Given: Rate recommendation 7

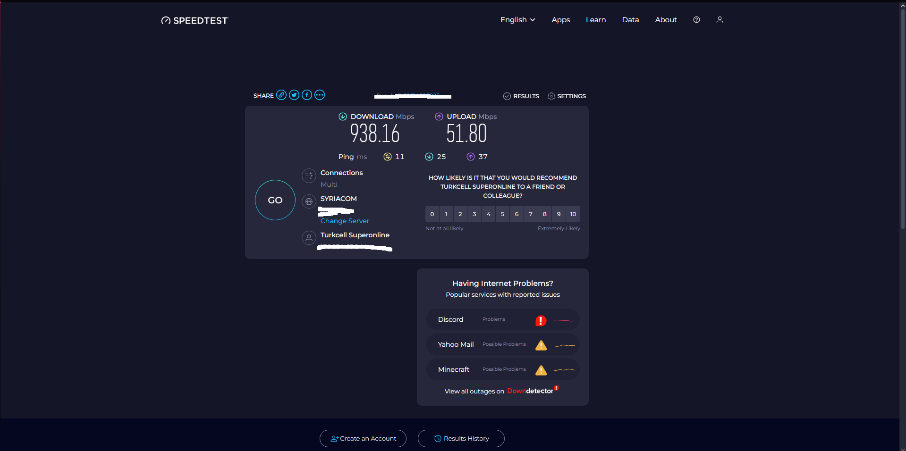Looking at the screenshot, I should [531, 214].
